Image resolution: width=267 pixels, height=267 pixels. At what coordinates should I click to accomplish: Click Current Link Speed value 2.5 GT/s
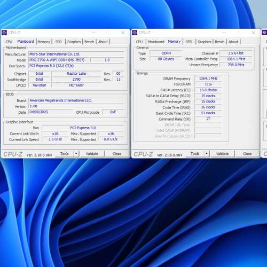pos(55,139)
